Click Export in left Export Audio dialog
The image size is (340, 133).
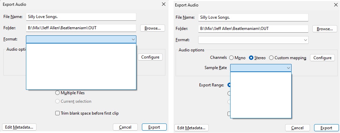(x=154, y=127)
